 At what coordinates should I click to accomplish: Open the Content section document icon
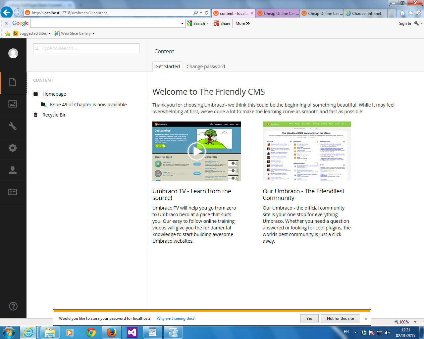pos(13,82)
